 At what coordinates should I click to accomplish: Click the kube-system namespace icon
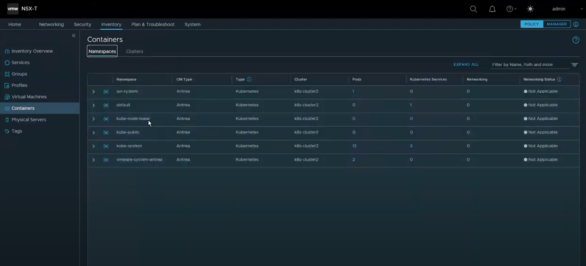[x=106, y=146]
